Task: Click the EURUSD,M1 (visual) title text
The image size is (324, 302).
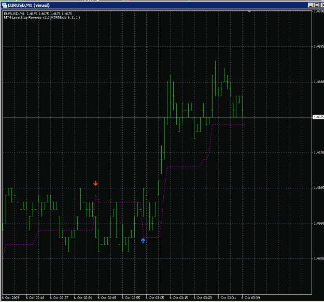Action: pos(29,5)
